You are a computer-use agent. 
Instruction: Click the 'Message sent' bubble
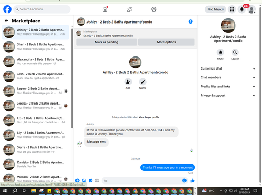[x=96, y=142]
